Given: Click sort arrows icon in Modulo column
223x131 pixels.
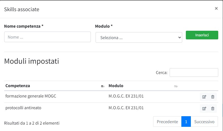Looking at the screenshot, I should (176, 86).
